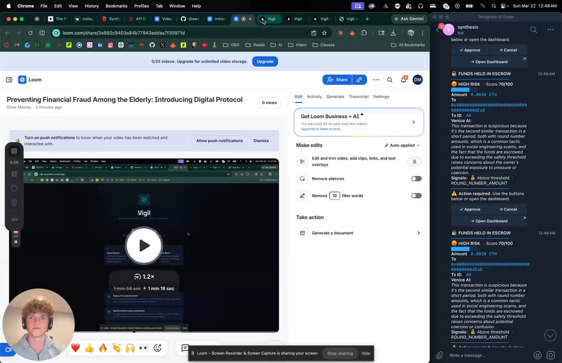
Task: Open the OBG bookmarks folder
Action: (231, 45)
